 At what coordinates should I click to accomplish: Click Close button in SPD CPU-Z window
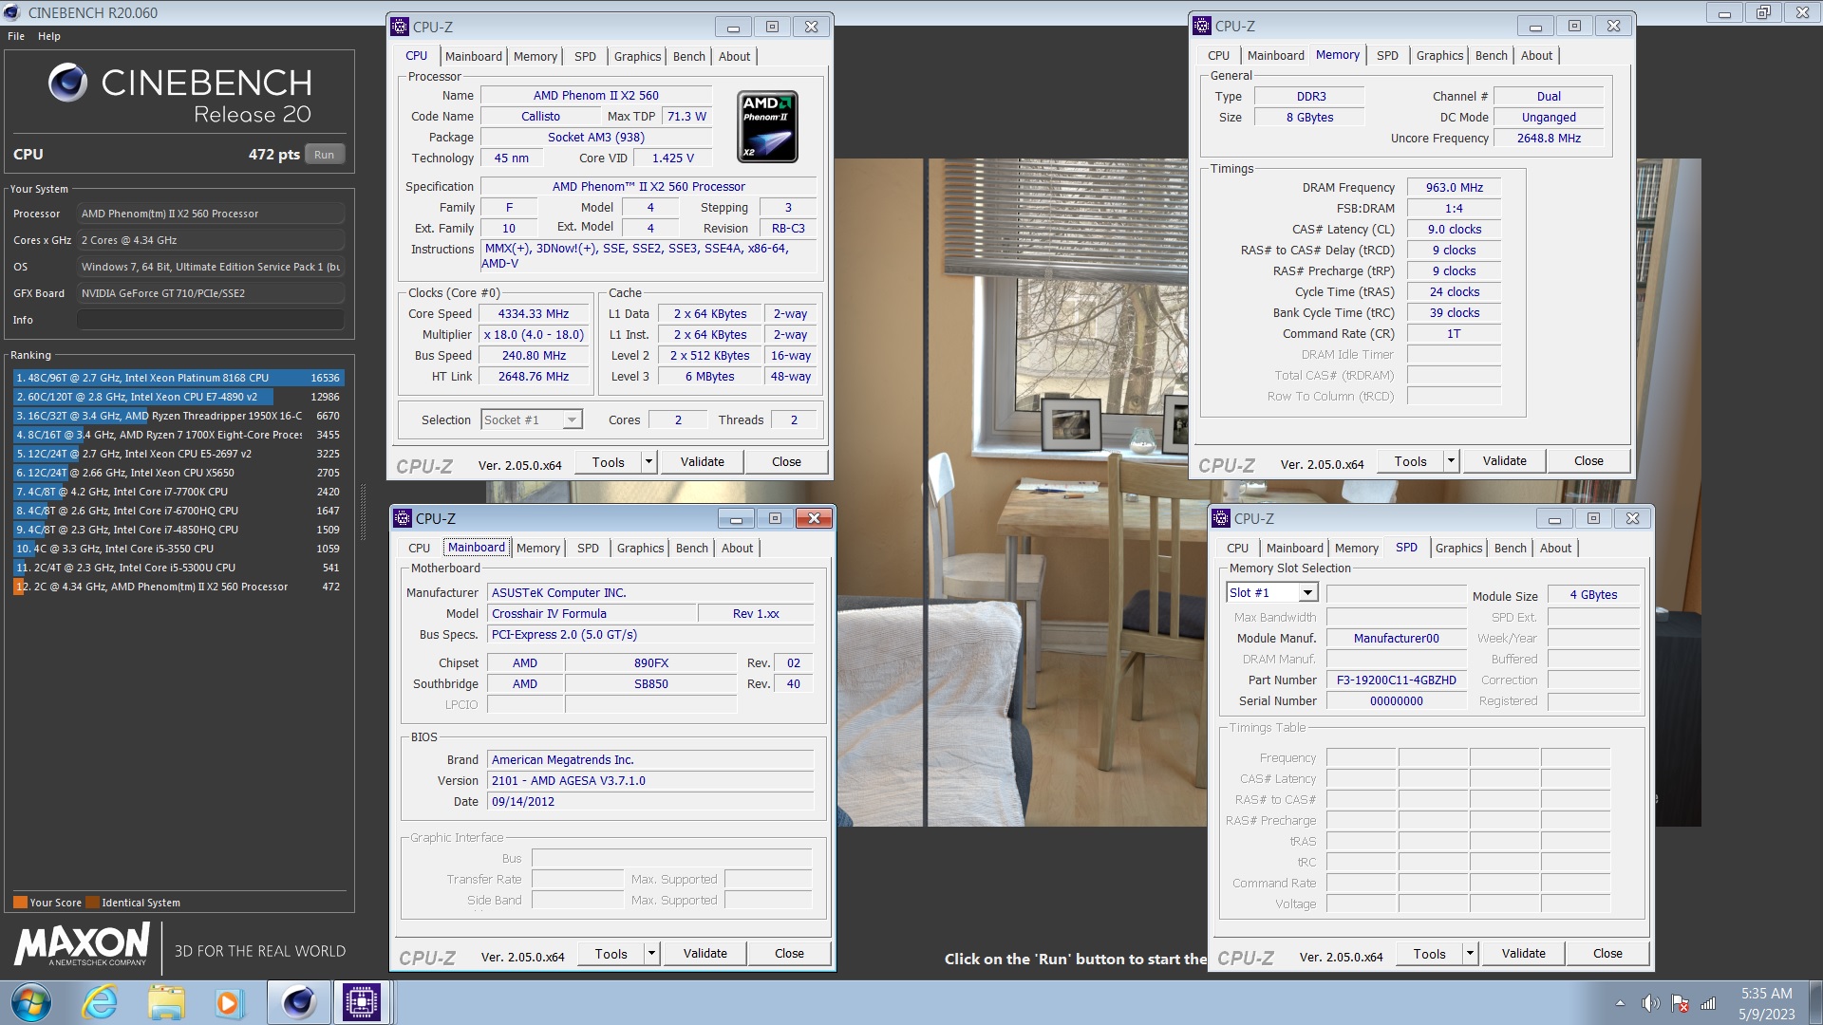click(x=1607, y=954)
